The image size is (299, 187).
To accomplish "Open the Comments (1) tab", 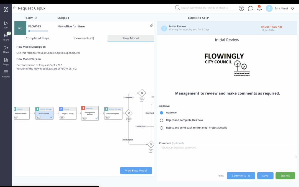I will tap(84, 38).
